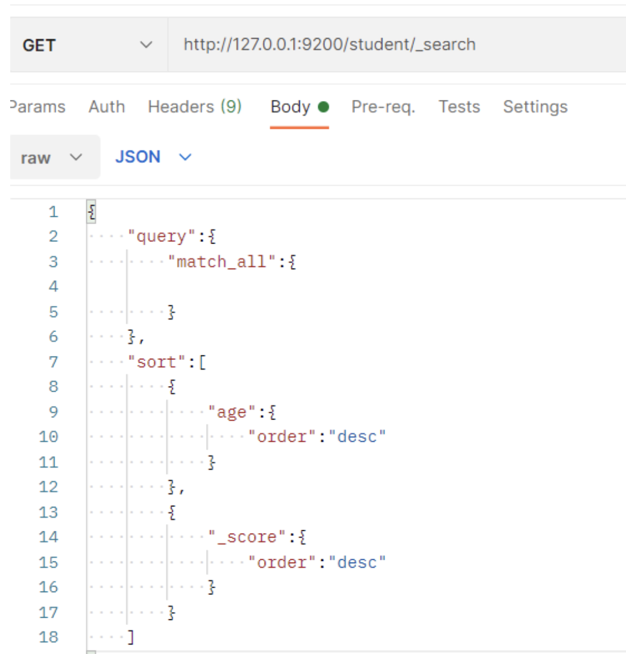Screen dimensions: 626x654
Task: Click the "age" key on line 9
Action: (x=232, y=412)
